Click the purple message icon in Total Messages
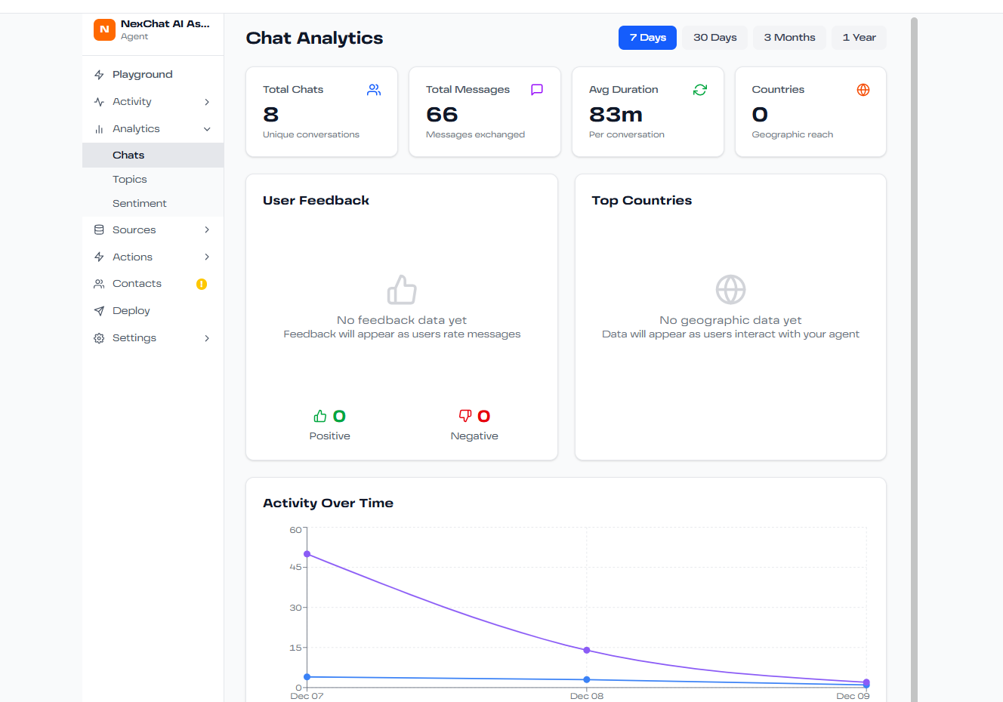The width and height of the screenshot is (1003, 702). point(537,90)
